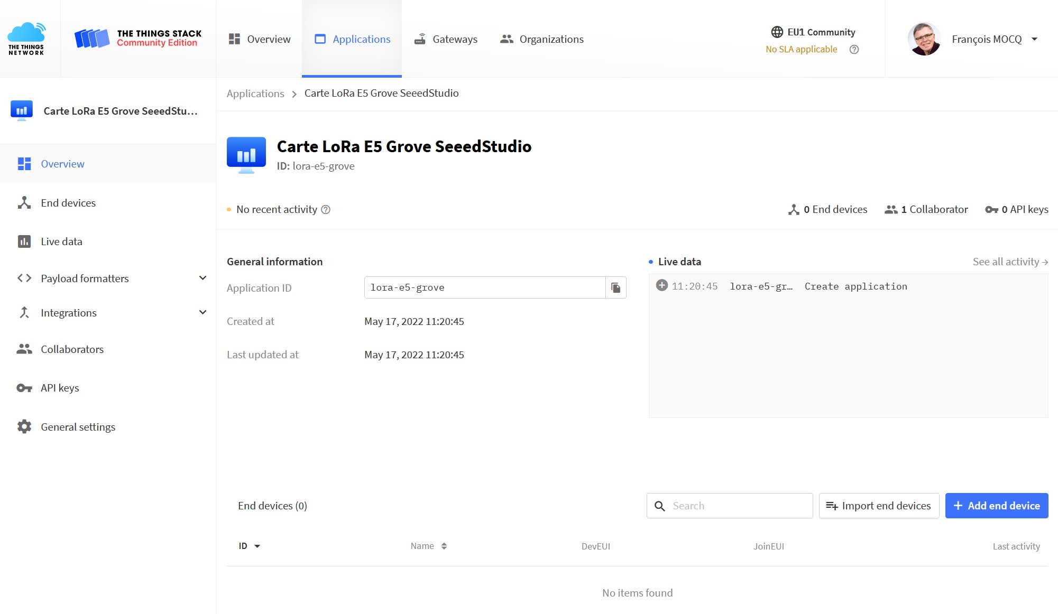Click the JoinEUI column header

click(x=769, y=546)
